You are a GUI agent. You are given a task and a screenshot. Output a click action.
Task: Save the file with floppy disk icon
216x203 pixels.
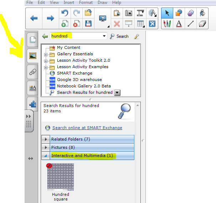pos(88,24)
